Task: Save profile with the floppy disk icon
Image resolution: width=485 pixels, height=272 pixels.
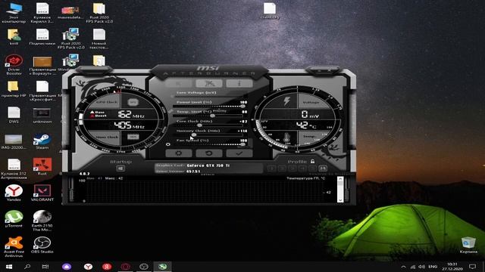Action: [323, 168]
